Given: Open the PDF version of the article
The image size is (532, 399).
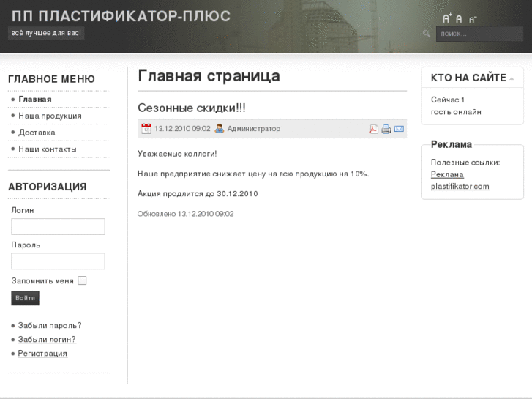Looking at the screenshot, I should tap(373, 129).
